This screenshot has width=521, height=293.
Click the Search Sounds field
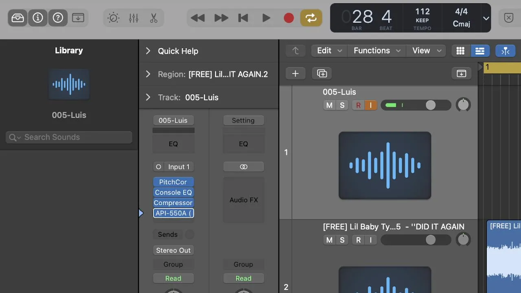[x=69, y=137]
